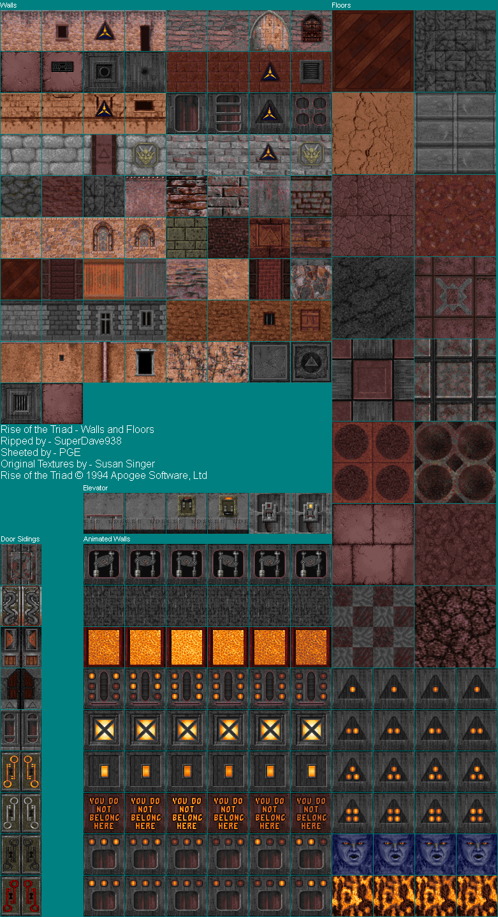Click the 1994 Apogee Software copyright line

104,475
